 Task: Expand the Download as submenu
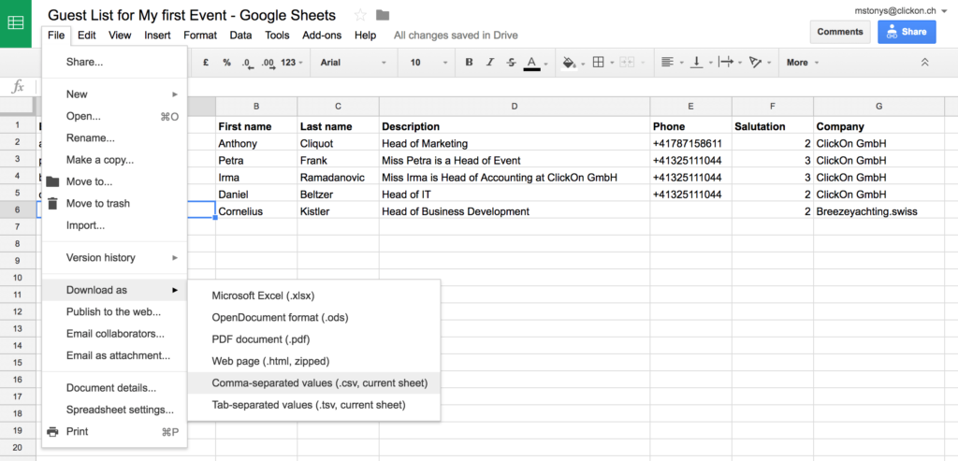(x=115, y=290)
